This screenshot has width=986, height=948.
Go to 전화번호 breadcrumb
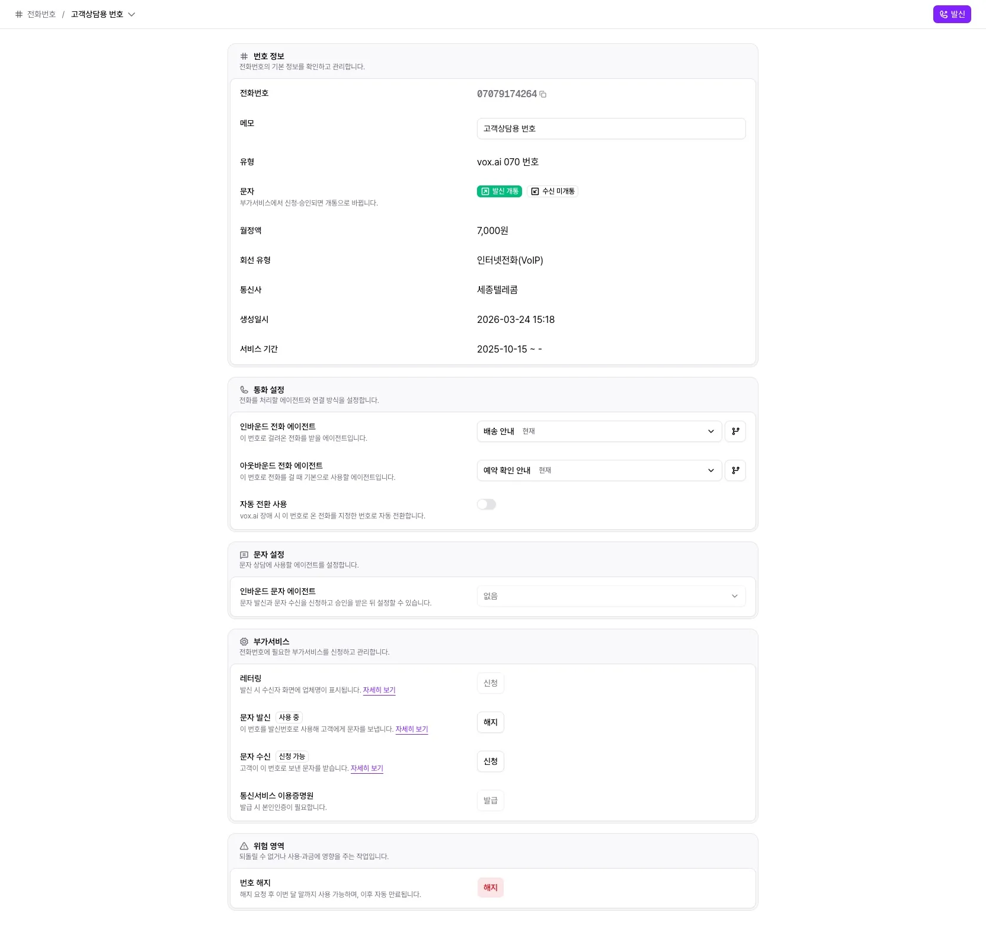coord(41,14)
